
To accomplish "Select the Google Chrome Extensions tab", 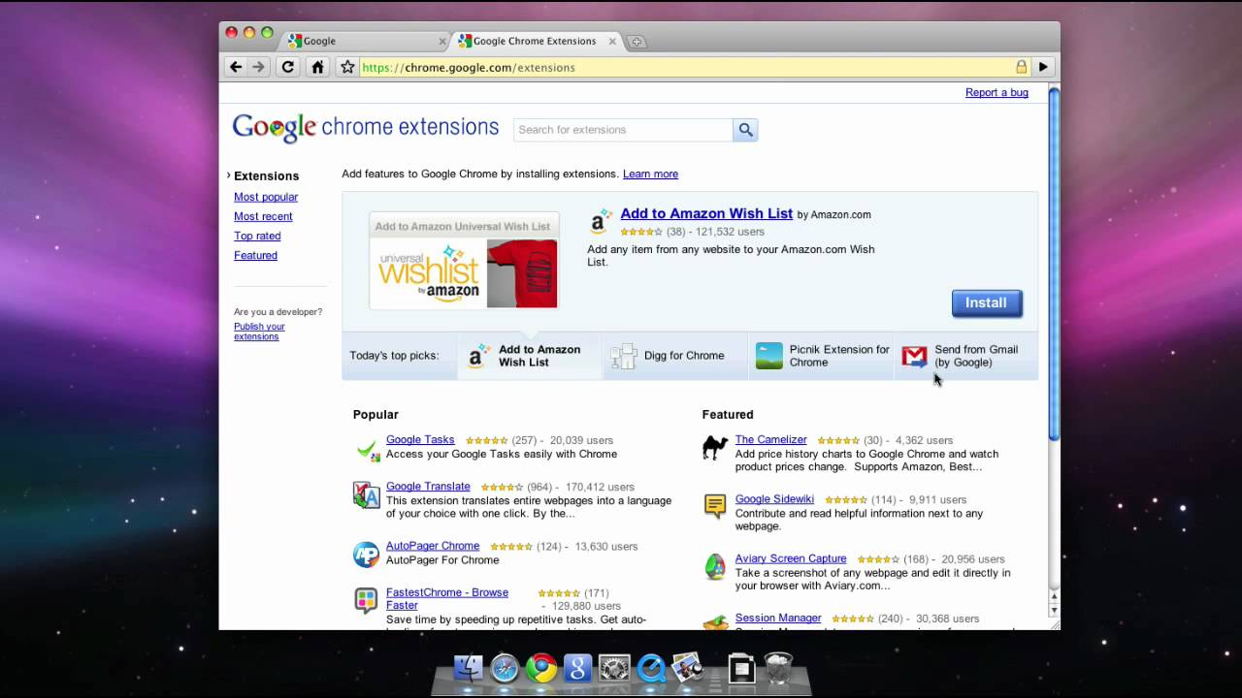I will (x=539, y=42).
